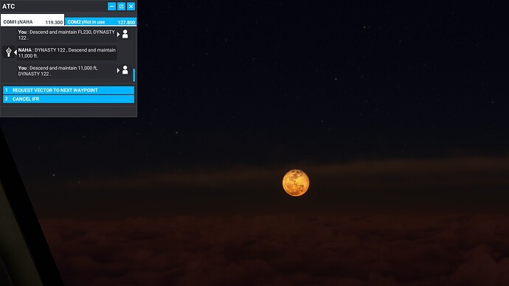Choose the Cancel IFR option

pyautogui.click(x=69, y=99)
